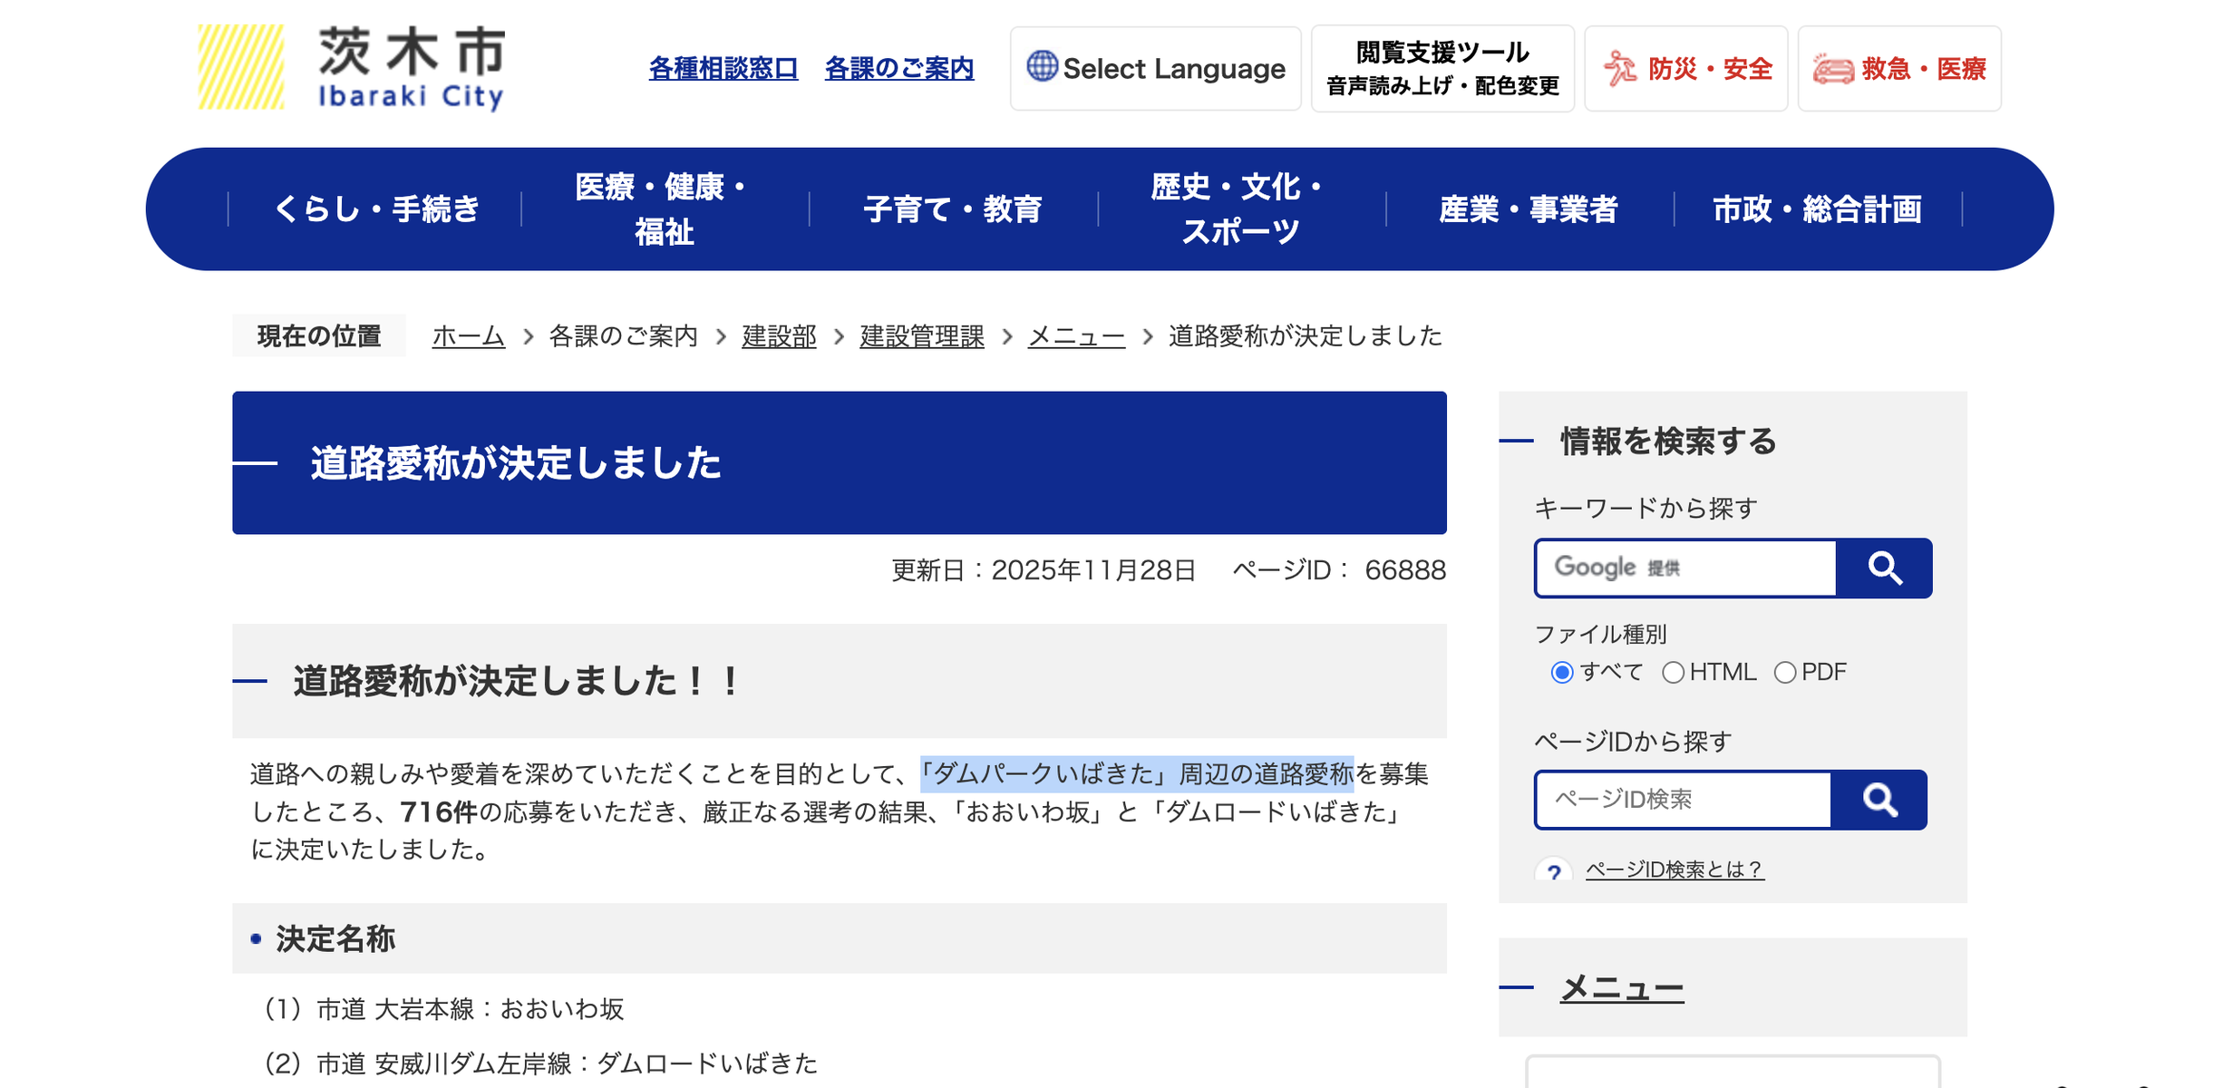The width and height of the screenshot is (2233, 1088).
Task: Select the すべて file type radio
Action: [x=1561, y=673]
